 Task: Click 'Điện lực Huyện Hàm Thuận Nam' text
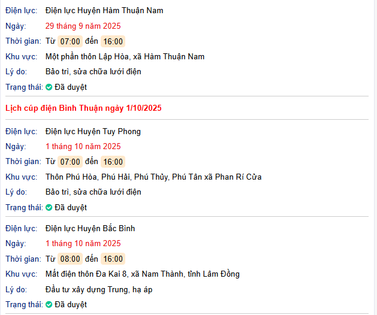(x=104, y=10)
